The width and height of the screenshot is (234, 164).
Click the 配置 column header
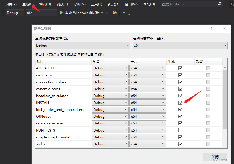click(110, 61)
